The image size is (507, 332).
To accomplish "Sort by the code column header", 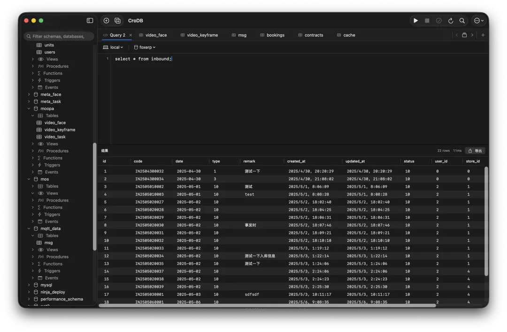I will (138, 161).
